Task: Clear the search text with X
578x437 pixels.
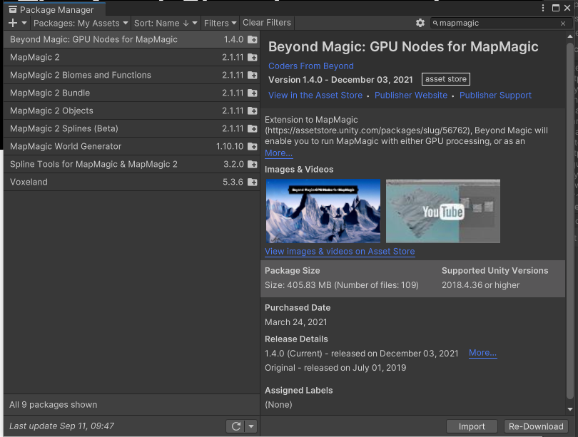Action: 563,24
